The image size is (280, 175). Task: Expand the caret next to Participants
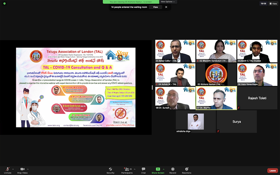click(135, 169)
